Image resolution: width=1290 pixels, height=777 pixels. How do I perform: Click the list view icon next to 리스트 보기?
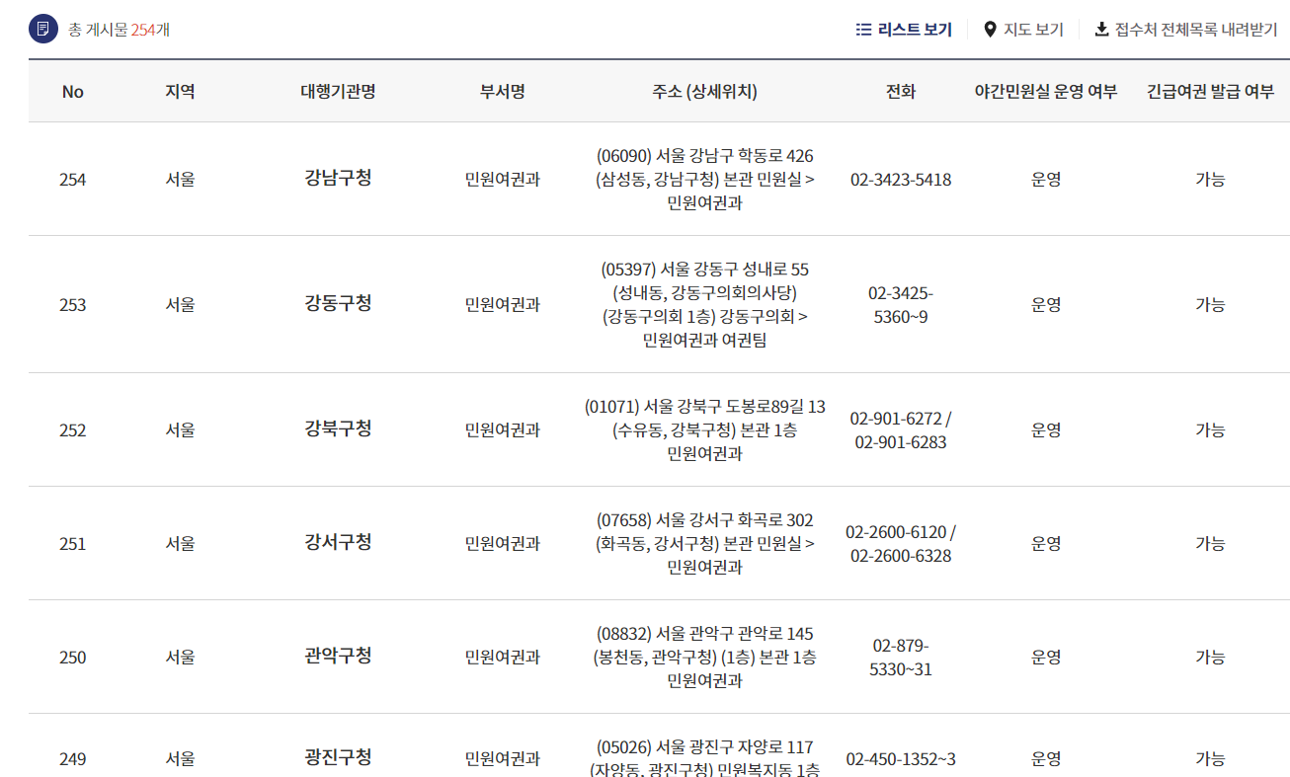pos(864,29)
